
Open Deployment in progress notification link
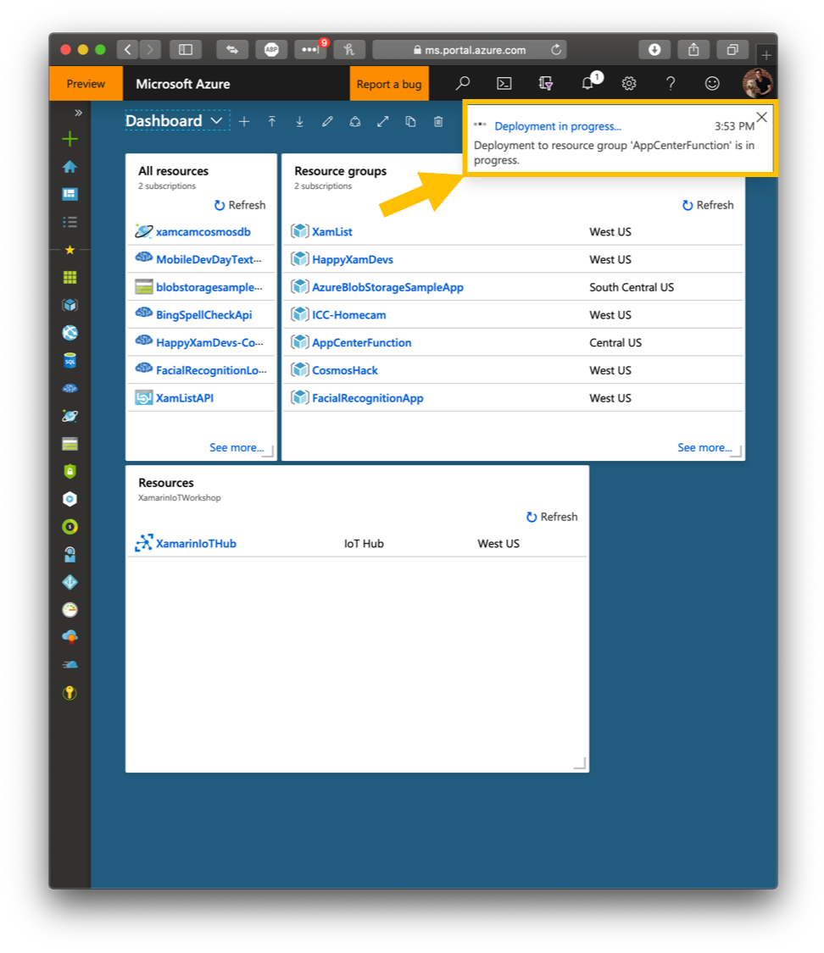[x=558, y=126]
